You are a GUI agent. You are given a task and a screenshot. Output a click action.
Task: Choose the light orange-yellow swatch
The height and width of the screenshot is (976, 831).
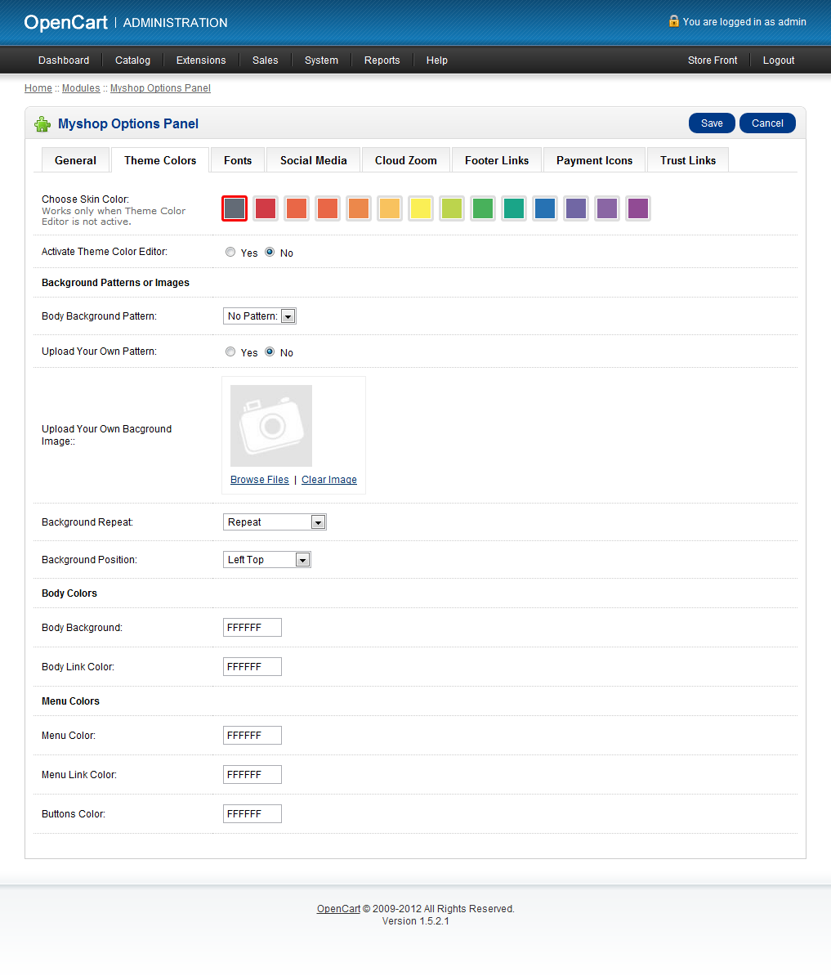click(x=390, y=208)
